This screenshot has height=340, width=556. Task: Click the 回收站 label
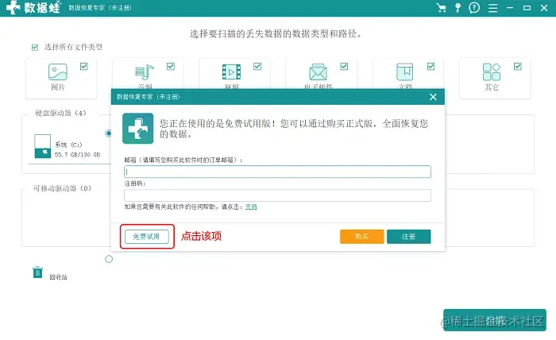(58, 277)
